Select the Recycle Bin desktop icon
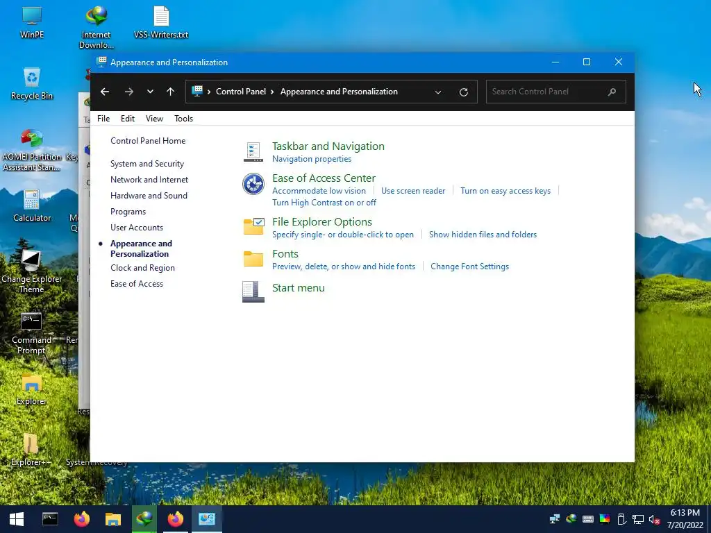This screenshot has width=711, height=533. (32, 84)
